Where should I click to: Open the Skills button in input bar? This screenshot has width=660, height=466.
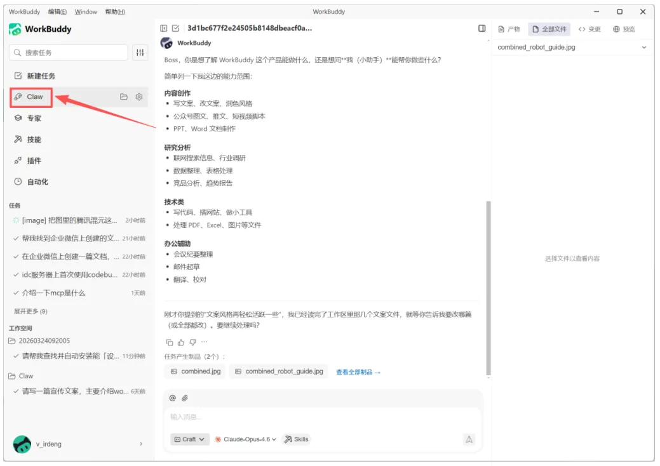click(x=297, y=439)
